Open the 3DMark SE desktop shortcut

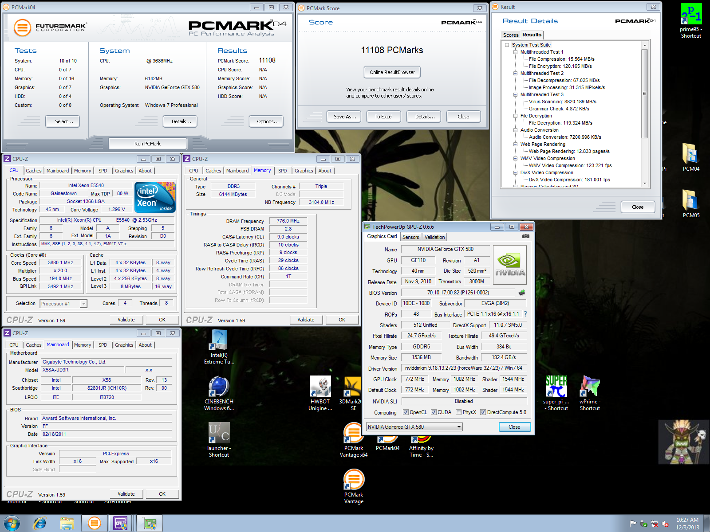[353, 394]
